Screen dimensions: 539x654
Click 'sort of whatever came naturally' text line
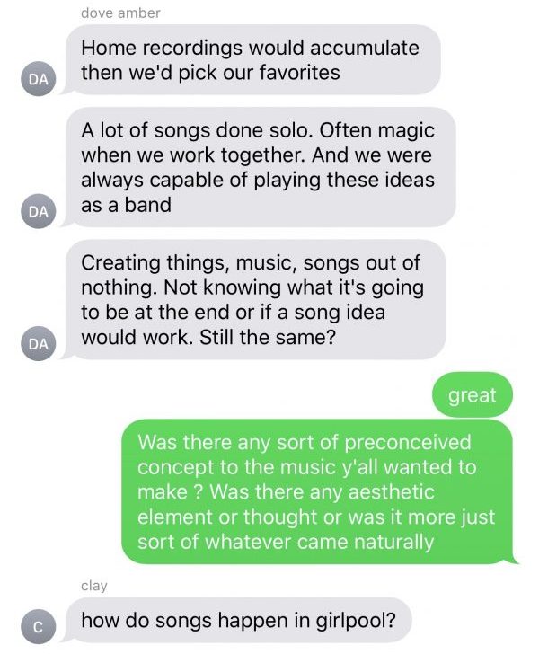pos(286,542)
